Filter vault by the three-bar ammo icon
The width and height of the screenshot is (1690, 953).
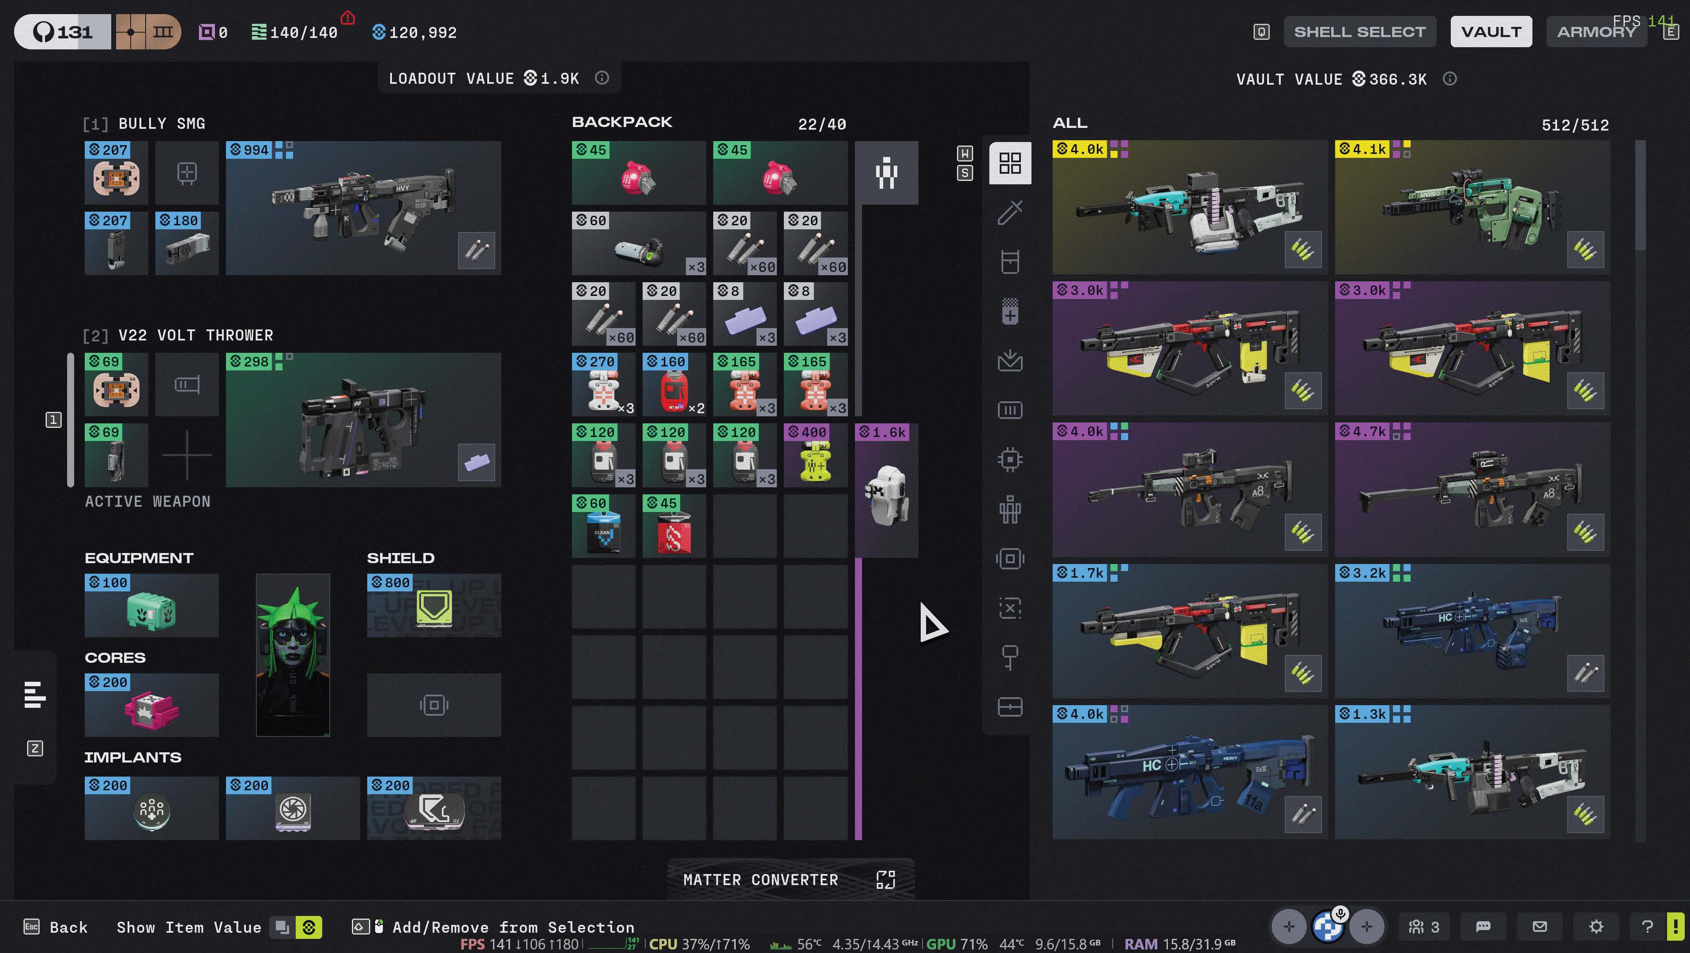(1010, 410)
